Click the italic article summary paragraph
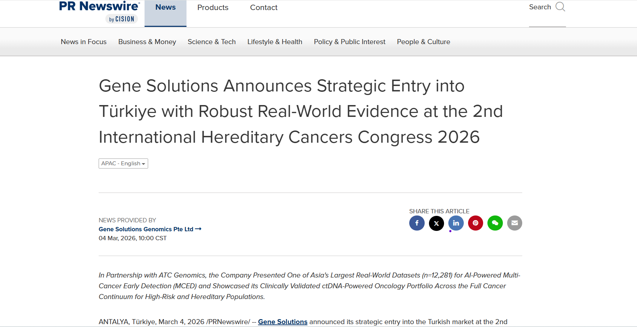The image size is (637, 327). (310, 286)
